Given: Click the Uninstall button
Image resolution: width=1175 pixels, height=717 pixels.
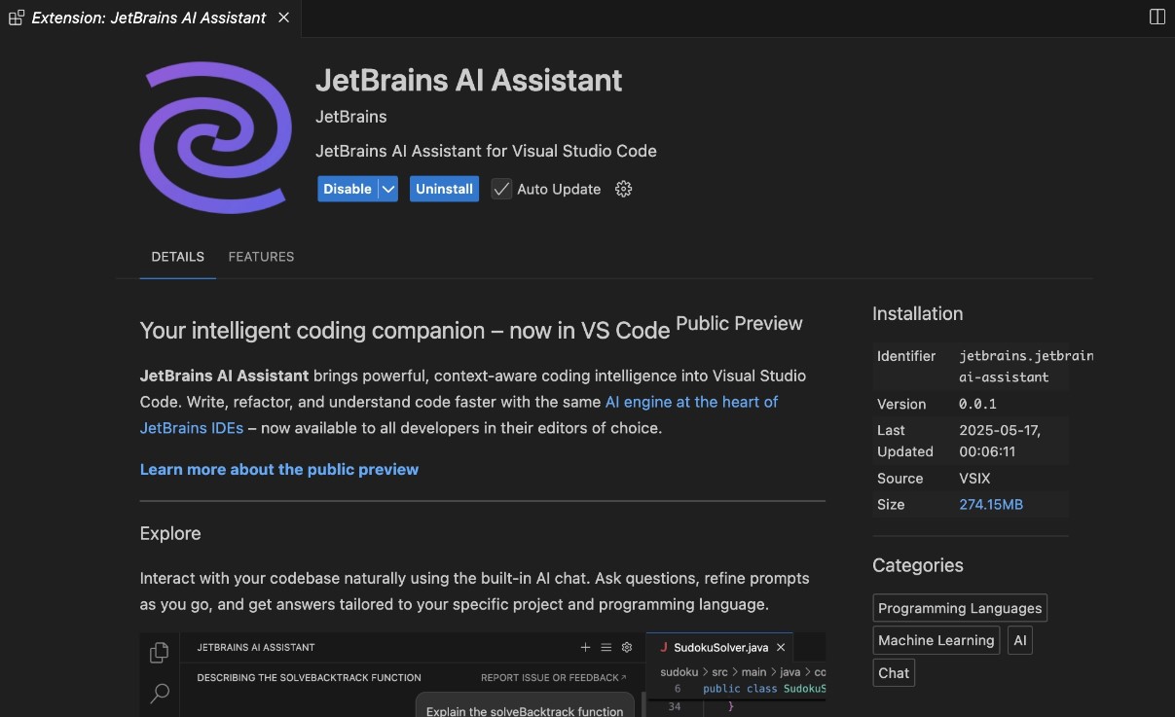Looking at the screenshot, I should (x=445, y=189).
